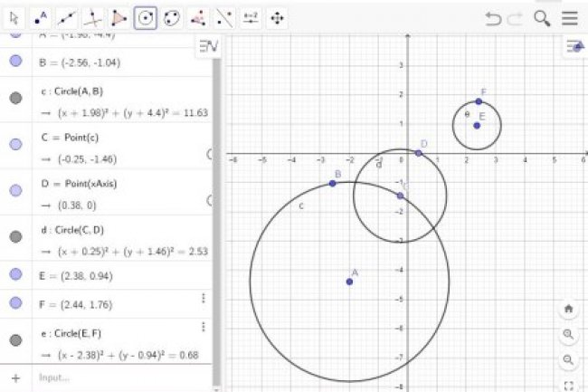Open more options for point F

204,298
